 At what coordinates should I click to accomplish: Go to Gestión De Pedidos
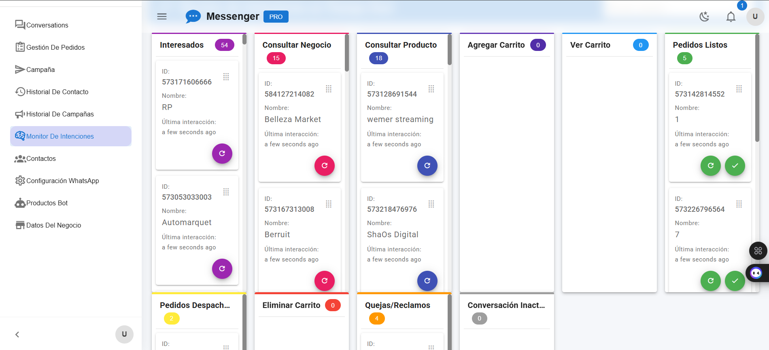point(55,47)
